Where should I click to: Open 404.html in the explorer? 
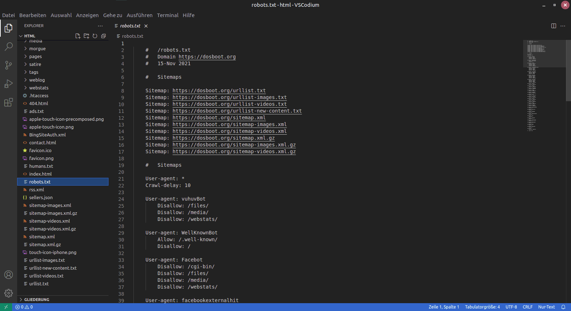(63, 103)
